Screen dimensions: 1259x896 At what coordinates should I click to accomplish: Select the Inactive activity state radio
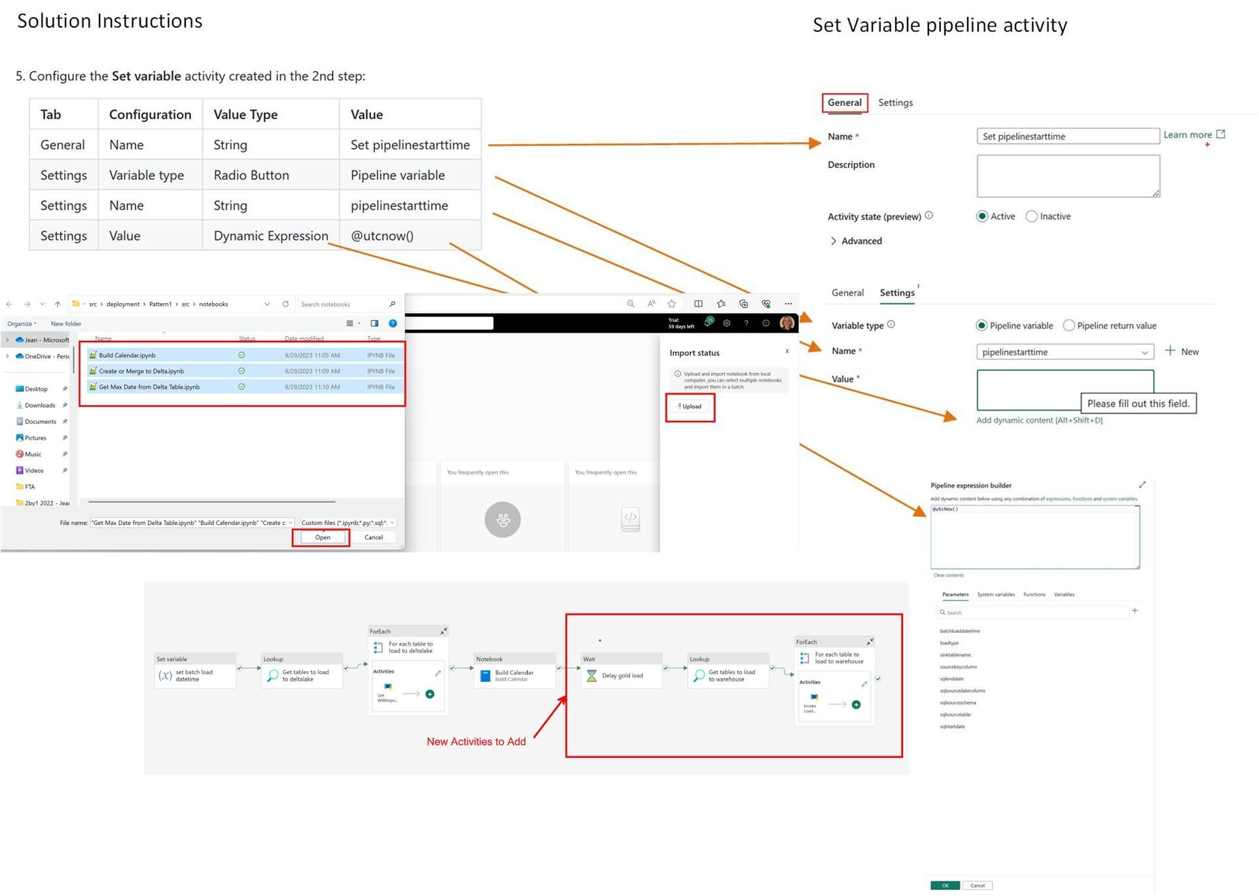(1032, 217)
